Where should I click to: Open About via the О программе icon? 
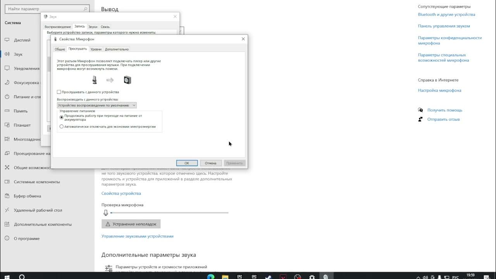(x=7, y=239)
